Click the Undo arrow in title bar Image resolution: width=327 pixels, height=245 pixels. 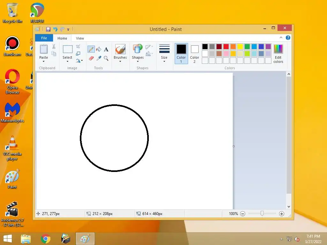pos(55,29)
